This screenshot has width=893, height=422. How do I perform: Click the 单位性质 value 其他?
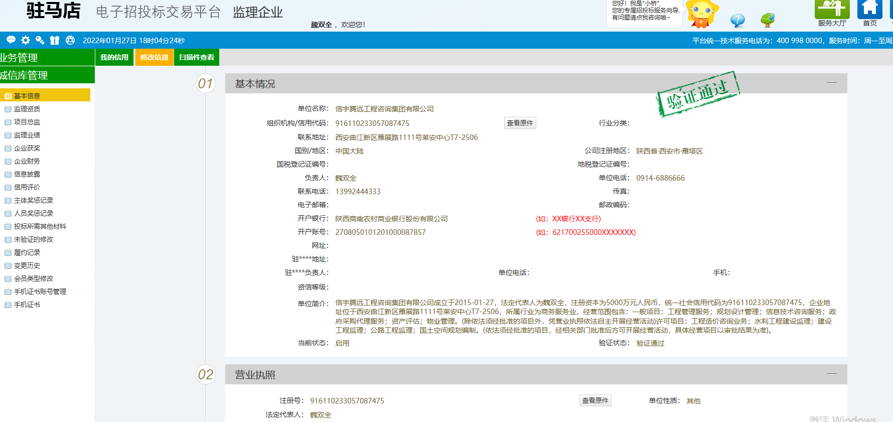coord(693,401)
